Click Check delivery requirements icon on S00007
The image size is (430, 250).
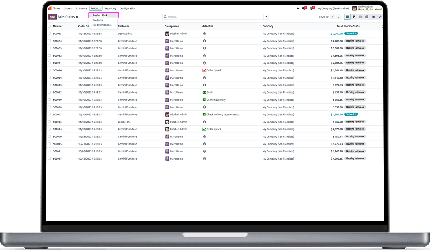point(204,114)
